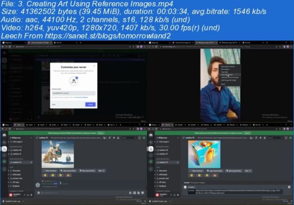Click Resend in creature-image frame green banner
This screenshot has height=205, width=294.
100,133
